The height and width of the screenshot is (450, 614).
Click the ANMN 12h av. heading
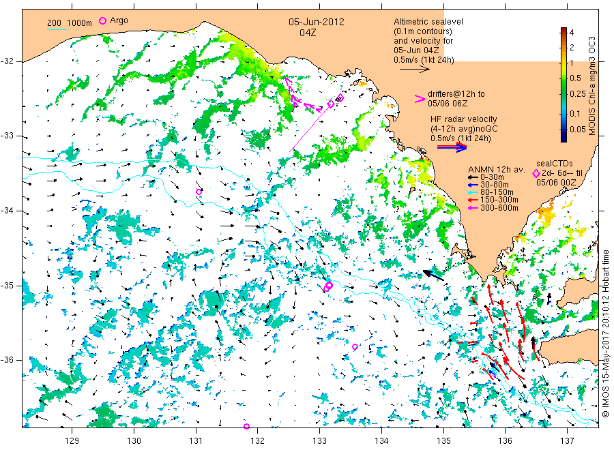497,170
